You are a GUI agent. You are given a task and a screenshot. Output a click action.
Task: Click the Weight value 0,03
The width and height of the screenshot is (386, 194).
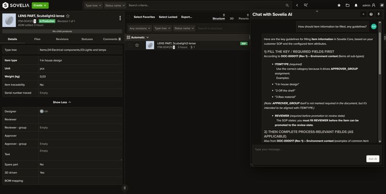[x=42, y=76]
